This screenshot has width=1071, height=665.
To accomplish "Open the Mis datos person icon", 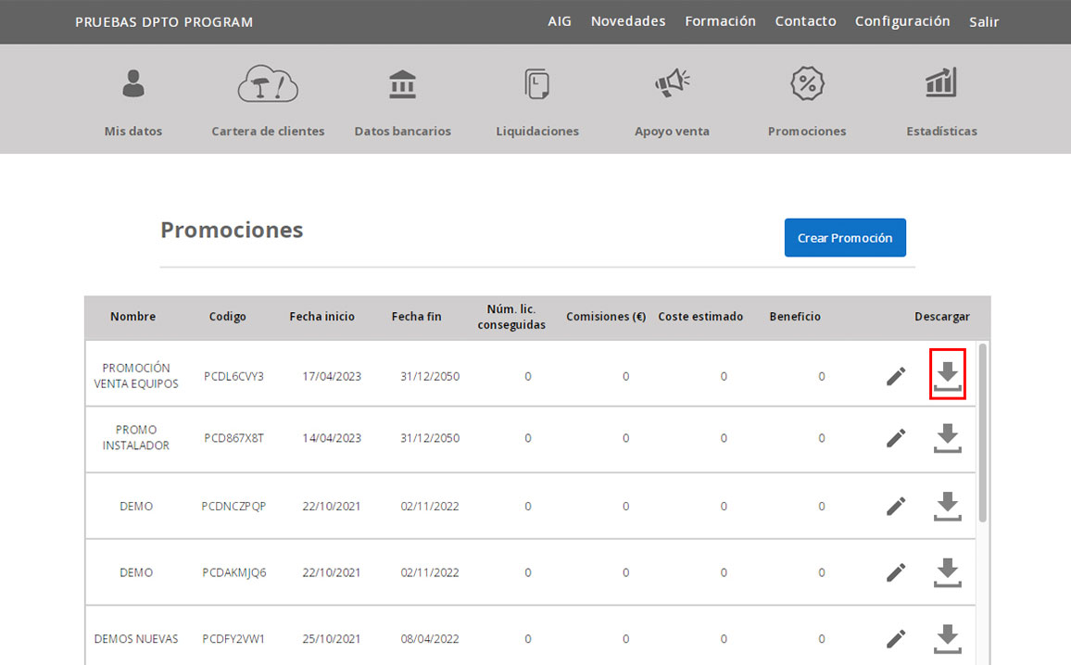I will click(133, 84).
